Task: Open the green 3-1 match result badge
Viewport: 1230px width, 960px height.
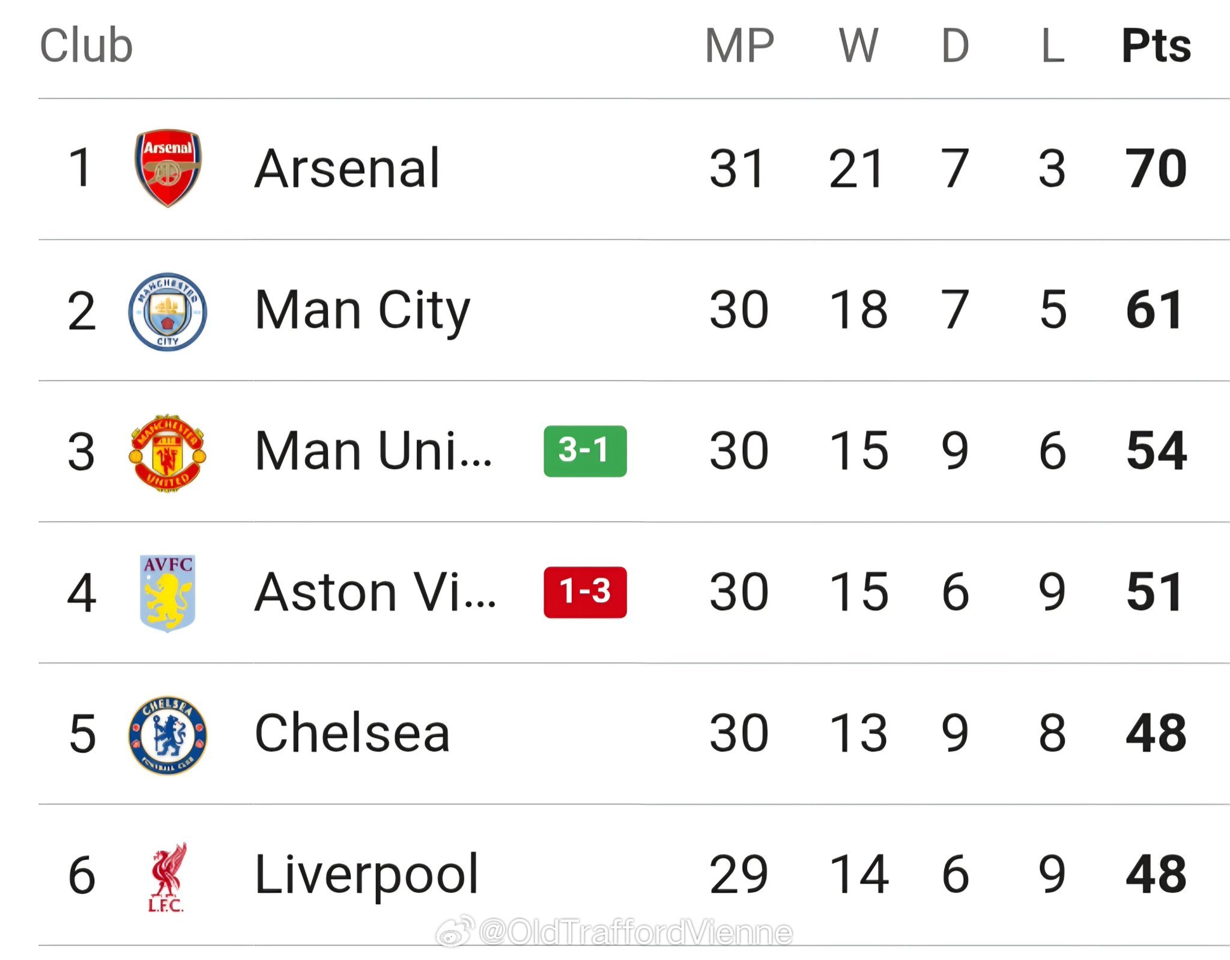Action: click(585, 451)
